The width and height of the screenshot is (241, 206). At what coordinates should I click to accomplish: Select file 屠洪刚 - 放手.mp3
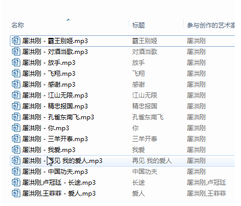(49, 63)
